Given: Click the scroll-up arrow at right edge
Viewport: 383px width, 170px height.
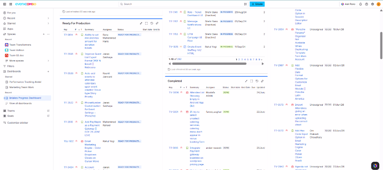Looking at the screenshot, I should click(381, 10).
